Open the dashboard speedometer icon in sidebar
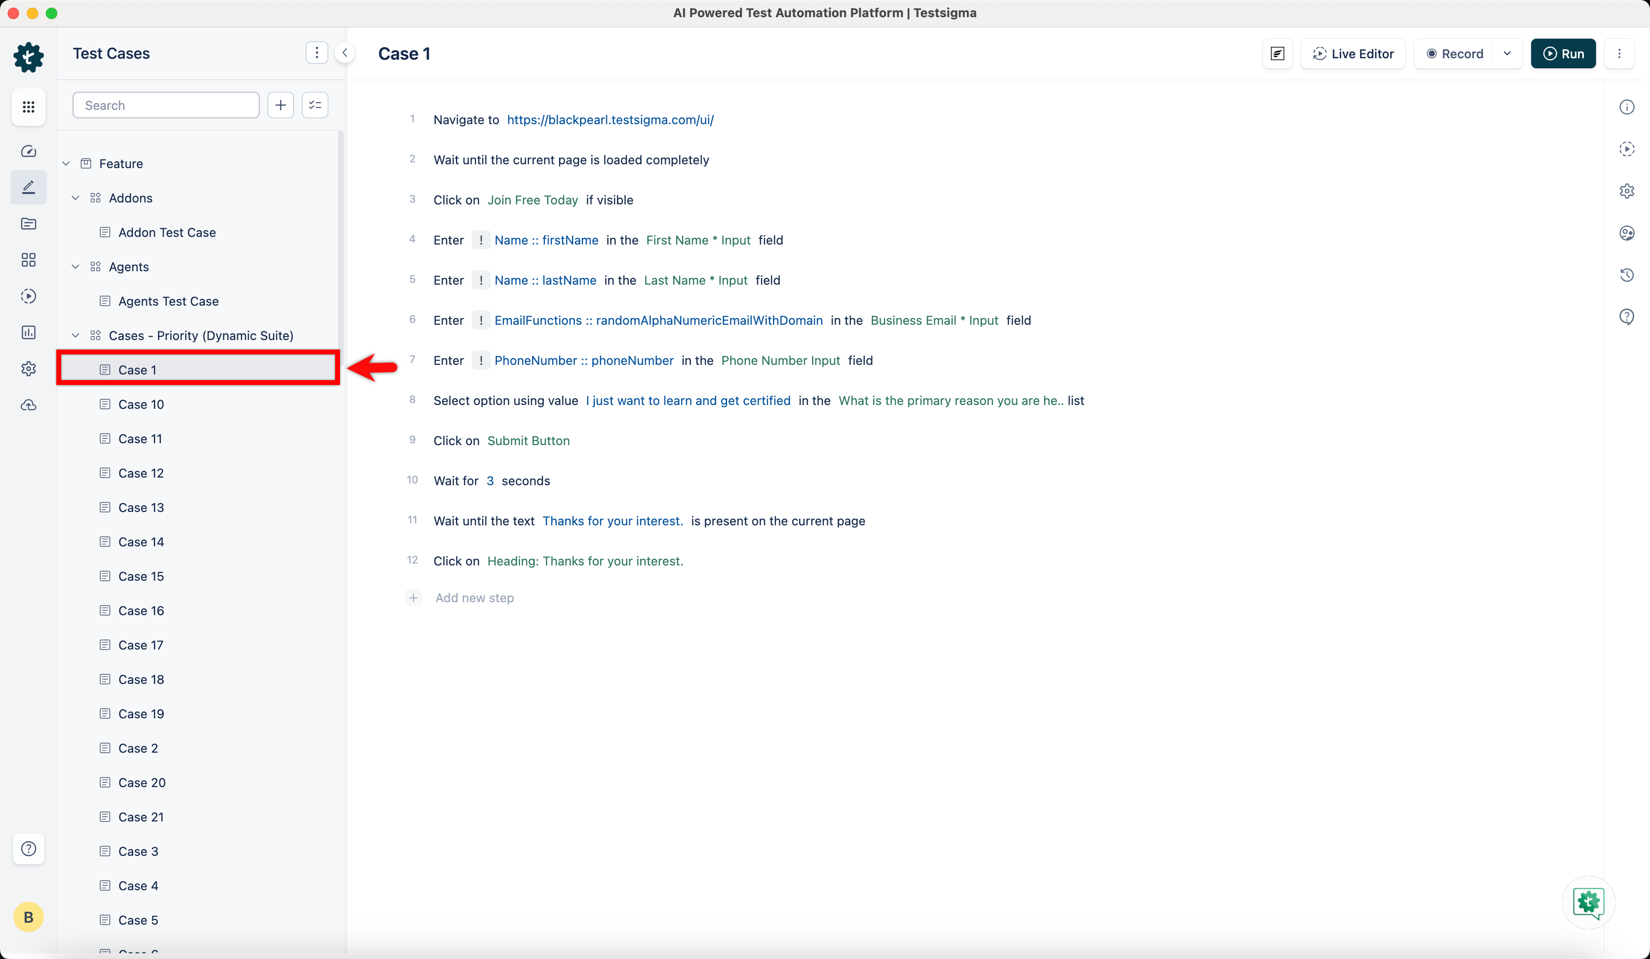Viewport: 1650px width, 959px height. coord(28,150)
